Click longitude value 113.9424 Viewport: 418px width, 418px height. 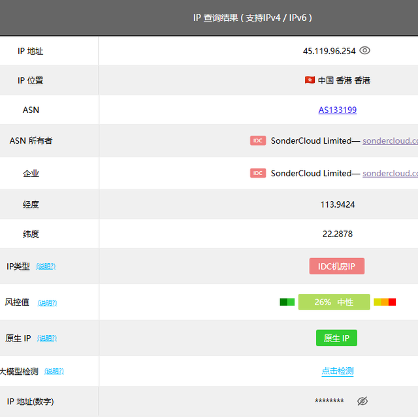click(338, 204)
